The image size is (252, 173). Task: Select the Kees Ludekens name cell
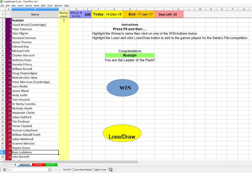pyautogui.click(x=34, y=152)
